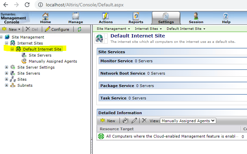Screen dimensions: 247x154
Task: Click the Internet Sites tree icon
Action: (x=13, y=43)
